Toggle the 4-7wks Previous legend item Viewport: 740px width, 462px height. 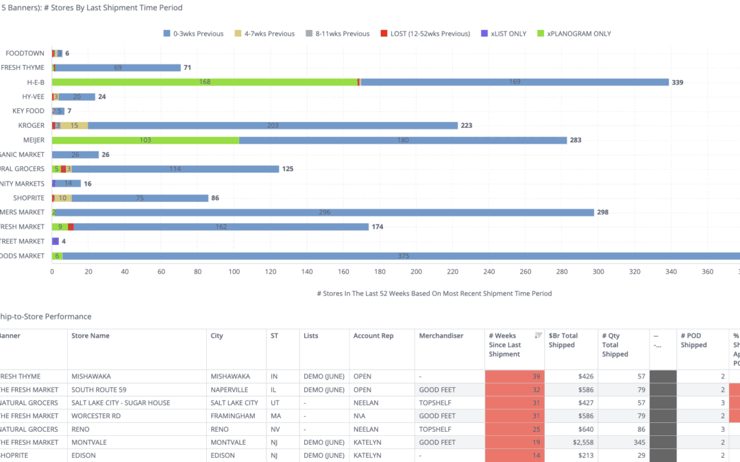click(264, 34)
